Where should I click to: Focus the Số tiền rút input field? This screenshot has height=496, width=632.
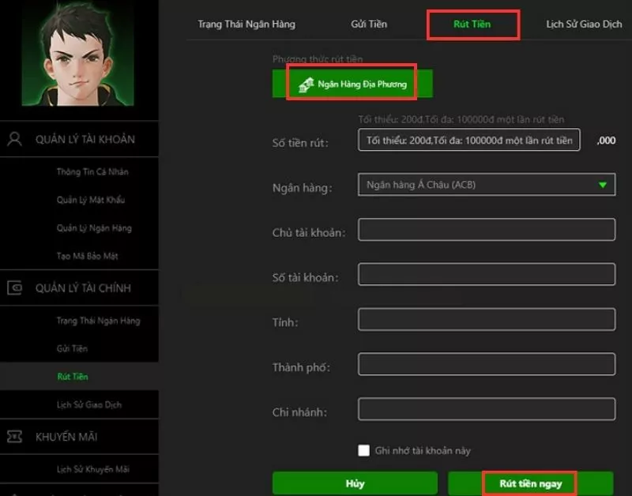pos(469,140)
